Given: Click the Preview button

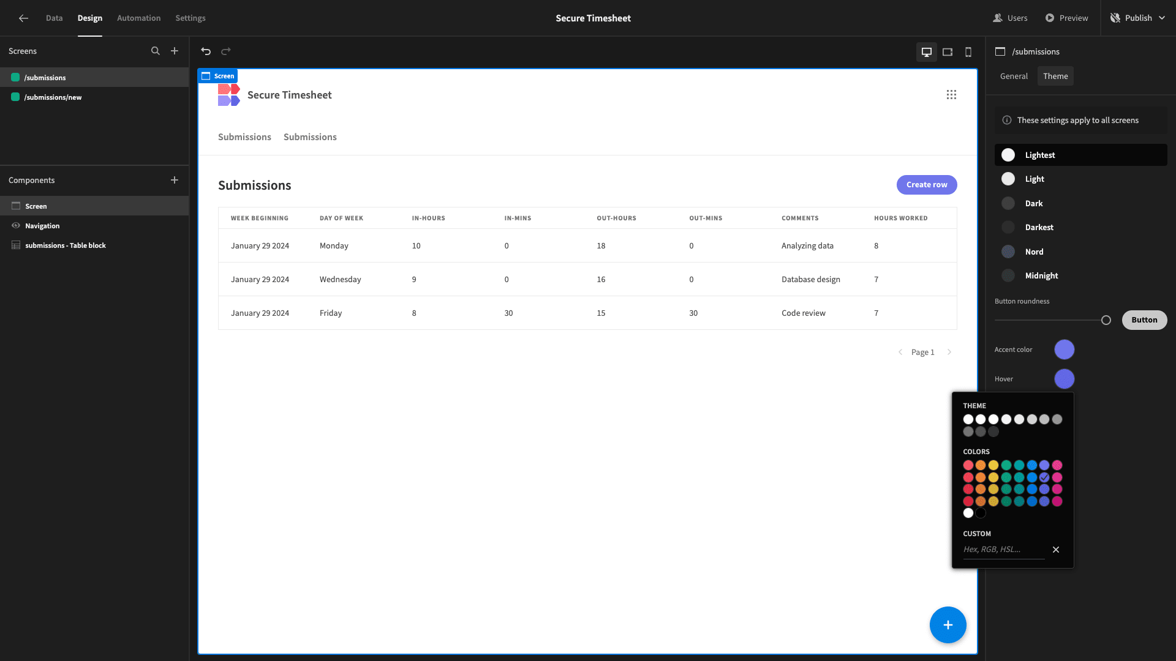Looking at the screenshot, I should (1066, 18).
